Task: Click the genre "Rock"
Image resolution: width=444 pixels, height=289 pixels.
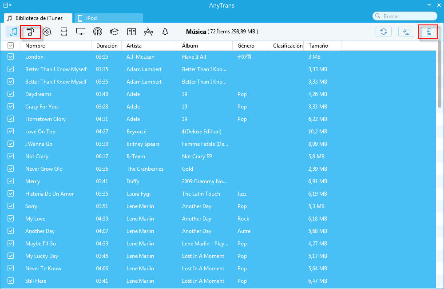Action: [243, 219]
